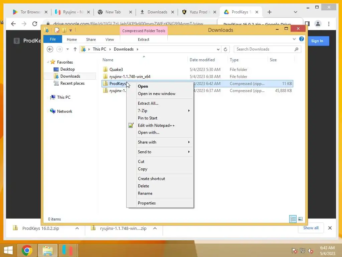Select Recent places in Favorites
Screen dimensions: 342x257
pos(72,83)
